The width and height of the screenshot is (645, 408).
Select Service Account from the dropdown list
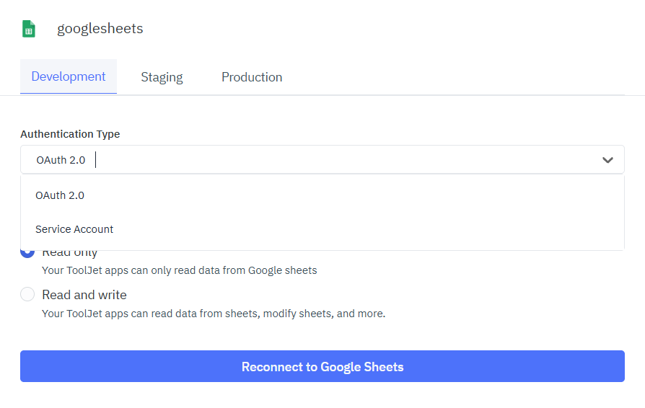tap(74, 229)
